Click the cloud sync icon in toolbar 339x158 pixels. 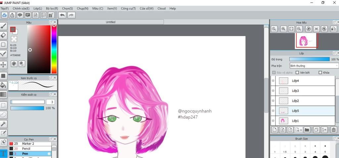pyautogui.click(x=5, y=15)
